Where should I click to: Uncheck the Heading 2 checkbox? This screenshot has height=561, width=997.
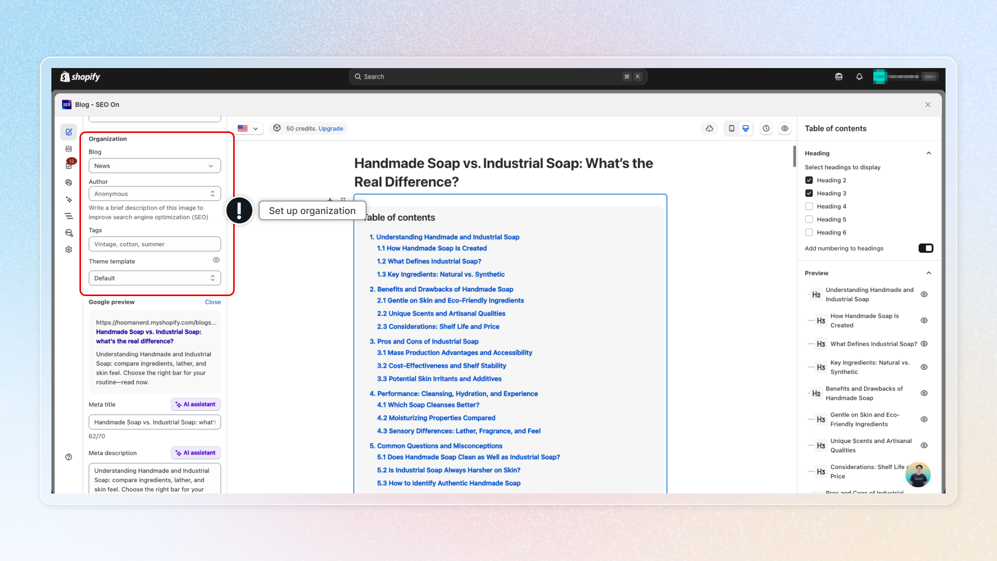(809, 180)
